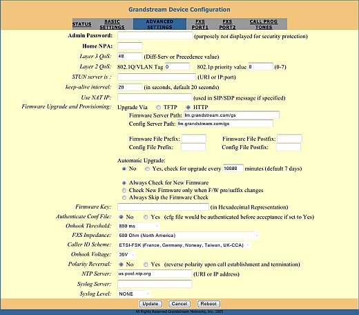
Task: Select HTTP upgrade method
Action: (x=188, y=107)
